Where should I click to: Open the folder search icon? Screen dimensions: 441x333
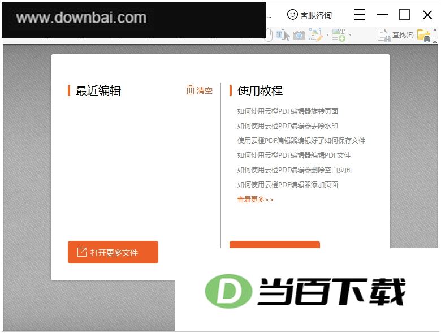pyautogui.click(x=424, y=35)
